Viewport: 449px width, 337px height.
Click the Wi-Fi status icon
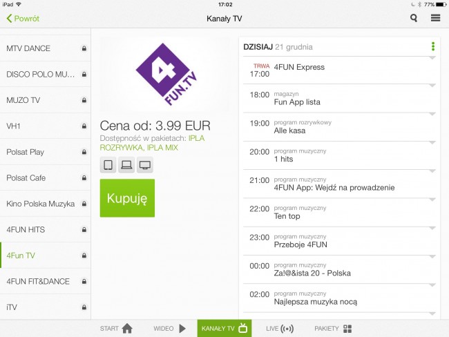[x=19, y=4]
